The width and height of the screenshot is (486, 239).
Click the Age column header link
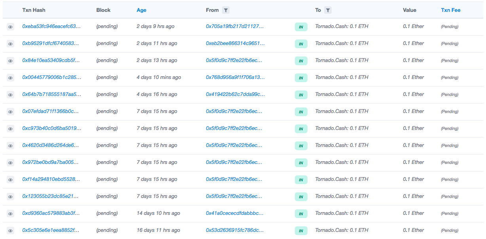pyautogui.click(x=141, y=10)
